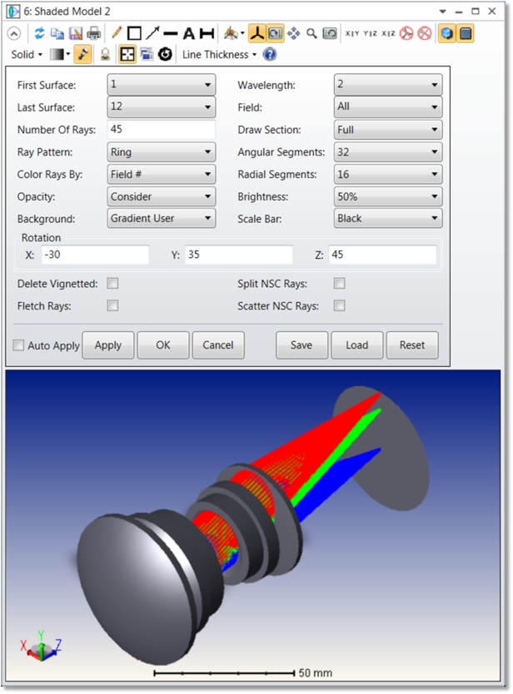Select the pencil annotation tool
The width and height of the screenshot is (513, 694).
(x=117, y=33)
